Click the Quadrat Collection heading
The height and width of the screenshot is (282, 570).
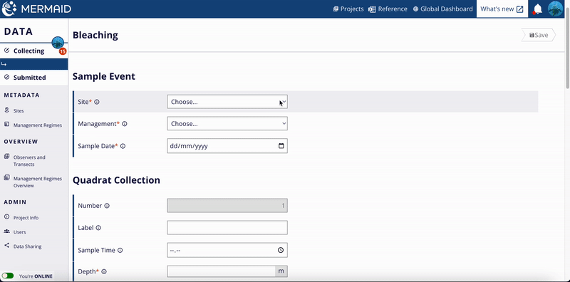click(x=116, y=180)
